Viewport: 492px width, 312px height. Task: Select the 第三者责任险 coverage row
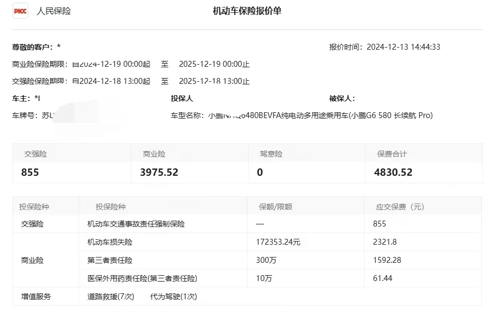point(110,260)
